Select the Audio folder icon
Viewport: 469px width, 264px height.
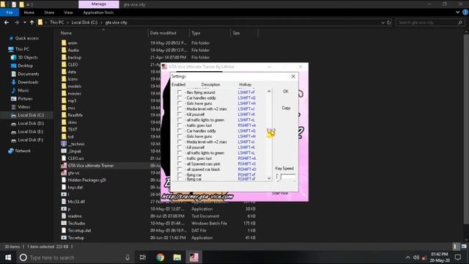pyautogui.click(x=64, y=50)
